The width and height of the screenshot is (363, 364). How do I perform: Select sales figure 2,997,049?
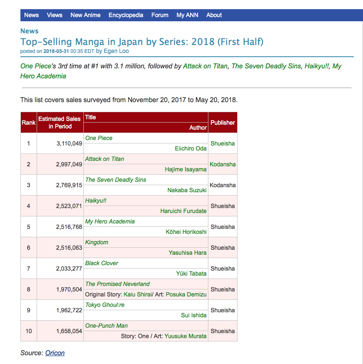pyautogui.click(x=69, y=164)
